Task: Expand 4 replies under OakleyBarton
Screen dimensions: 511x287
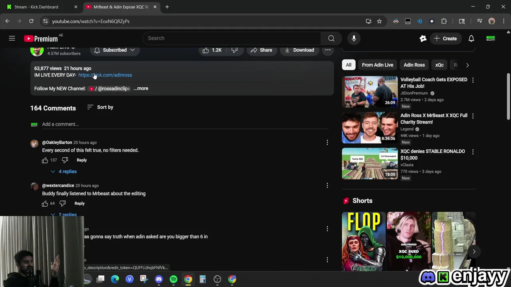Action: [63, 171]
